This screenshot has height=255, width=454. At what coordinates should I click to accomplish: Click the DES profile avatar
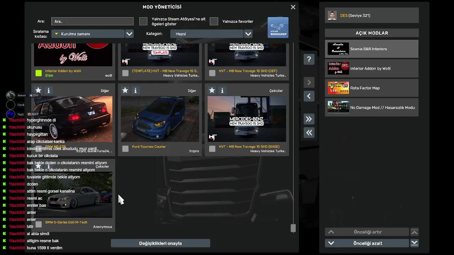pos(332,15)
